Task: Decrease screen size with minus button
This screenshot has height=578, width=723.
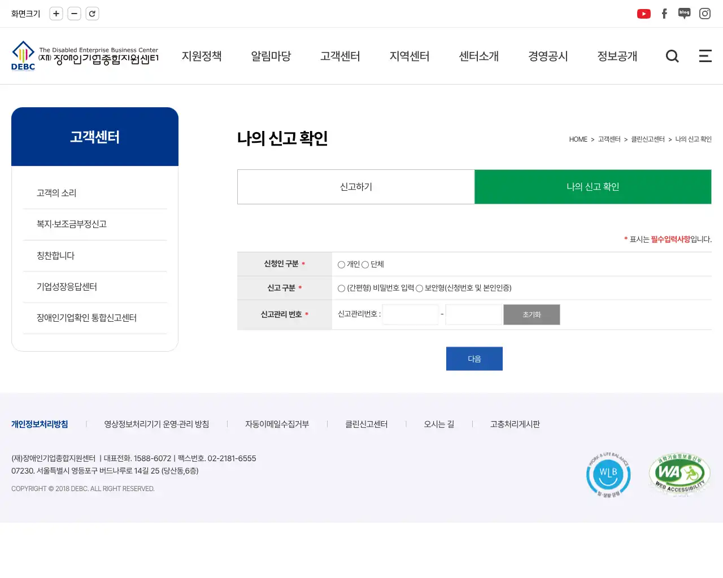Action: [x=74, y=14]
